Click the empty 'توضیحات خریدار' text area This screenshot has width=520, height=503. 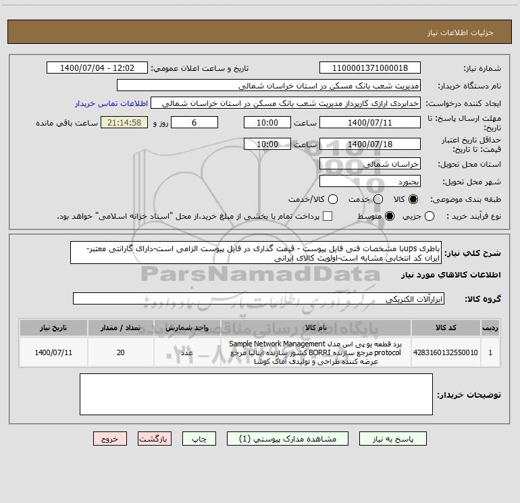(x=256, y=394)
